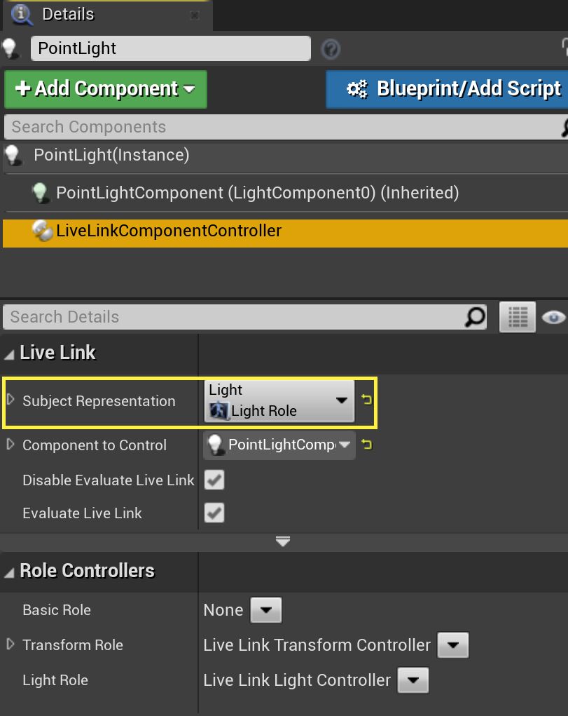Viewport: 568px width, 716px height.
Task: Focus the Search Components field
Action: point(283,127)
